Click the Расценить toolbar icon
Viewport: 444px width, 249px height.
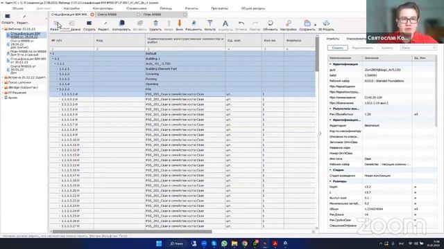tap(194, 23)
